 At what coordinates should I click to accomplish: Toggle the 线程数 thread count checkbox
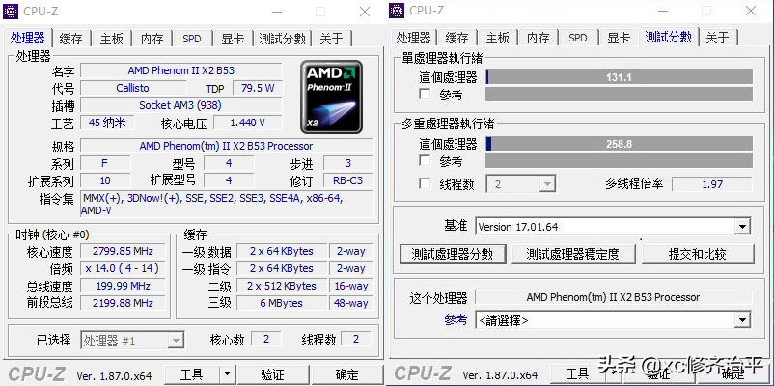click(x=425, y=184)
